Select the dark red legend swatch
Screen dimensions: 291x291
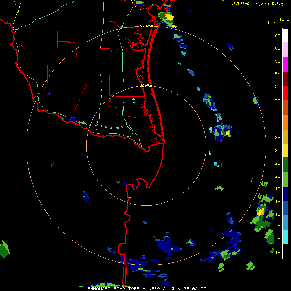click(286, 79)
